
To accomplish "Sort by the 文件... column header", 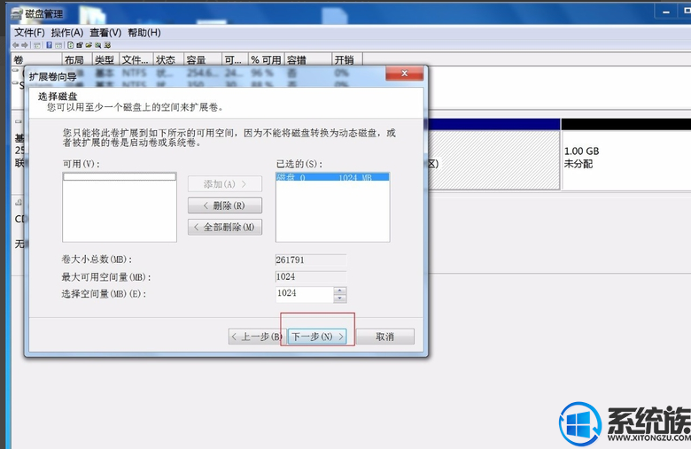I will (x=136, y=60).
